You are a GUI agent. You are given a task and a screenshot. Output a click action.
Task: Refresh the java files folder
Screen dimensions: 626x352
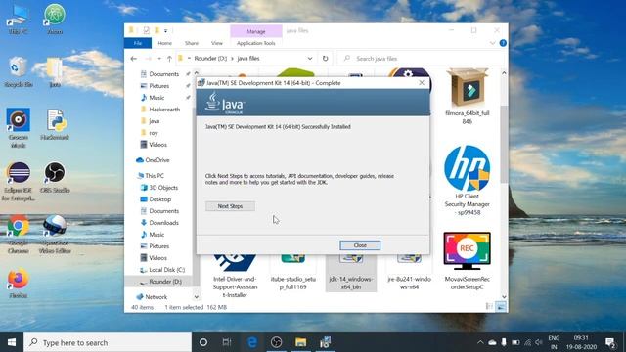(x=325, y=59)
